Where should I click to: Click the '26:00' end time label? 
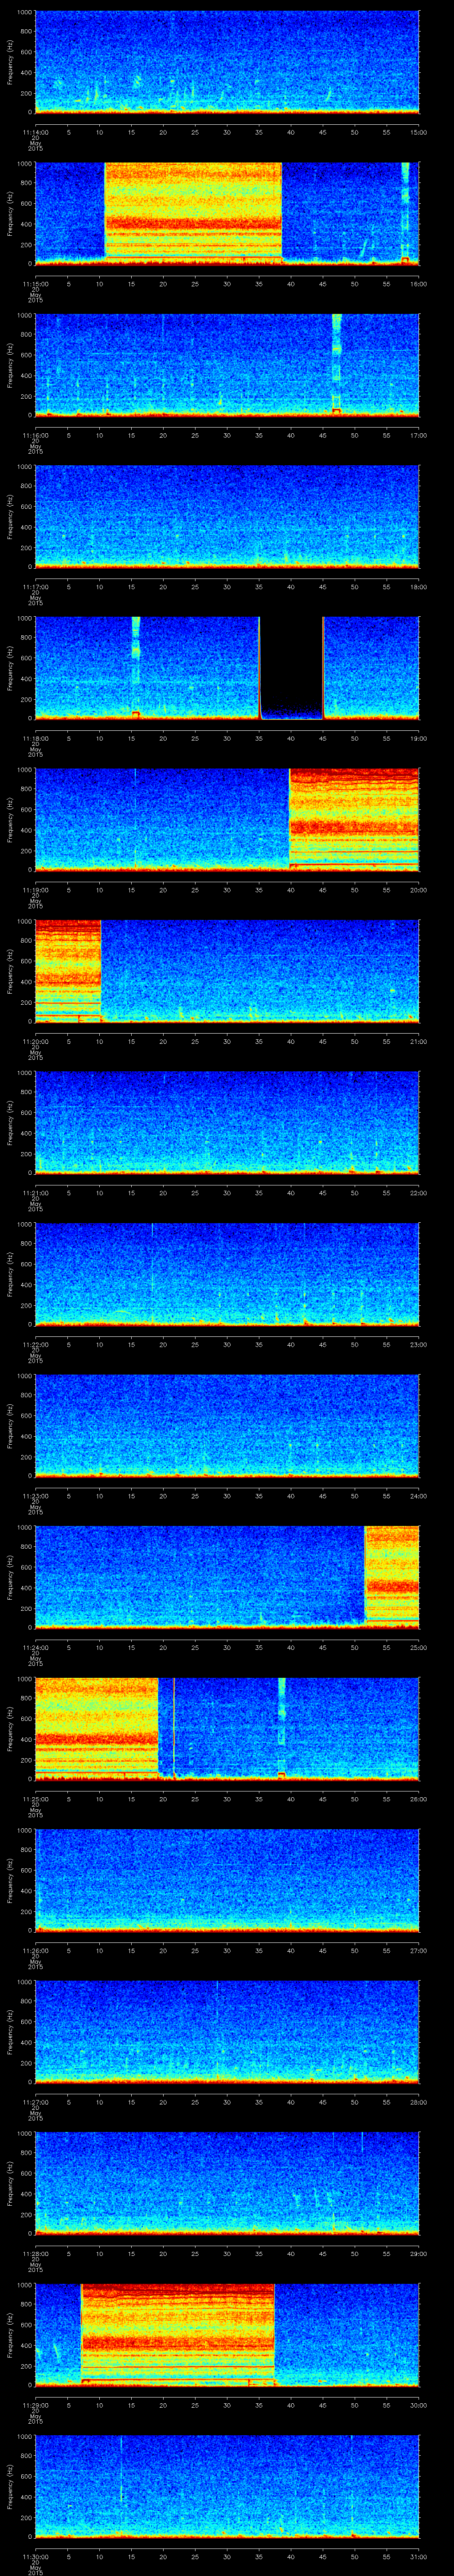point(418,1798)
